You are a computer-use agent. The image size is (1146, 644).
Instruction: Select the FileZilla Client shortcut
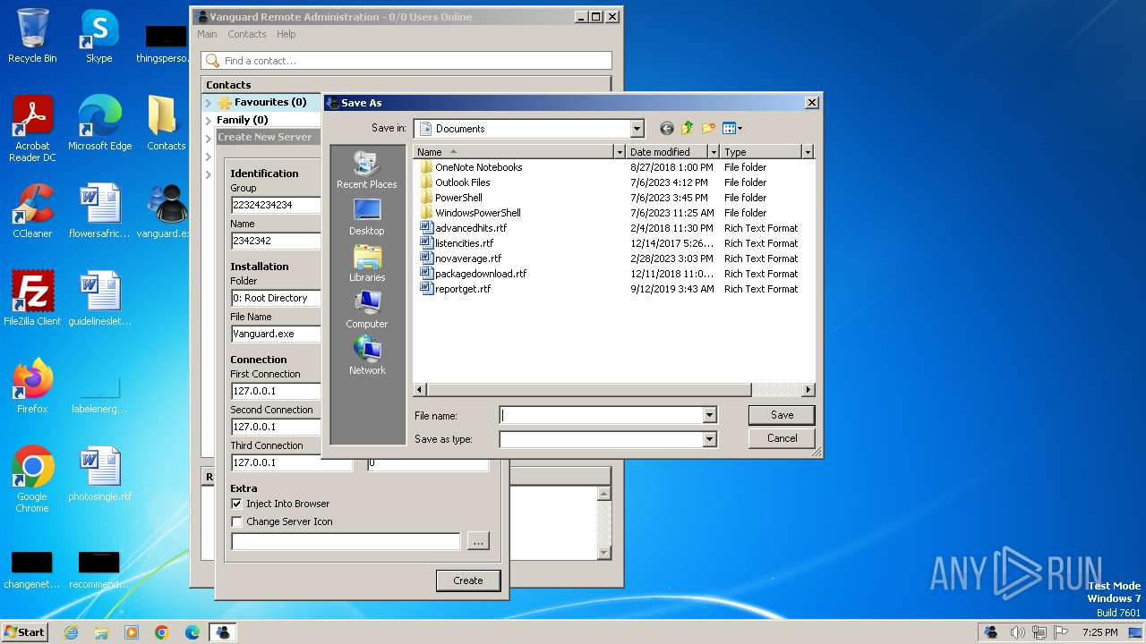coord(32,299)
